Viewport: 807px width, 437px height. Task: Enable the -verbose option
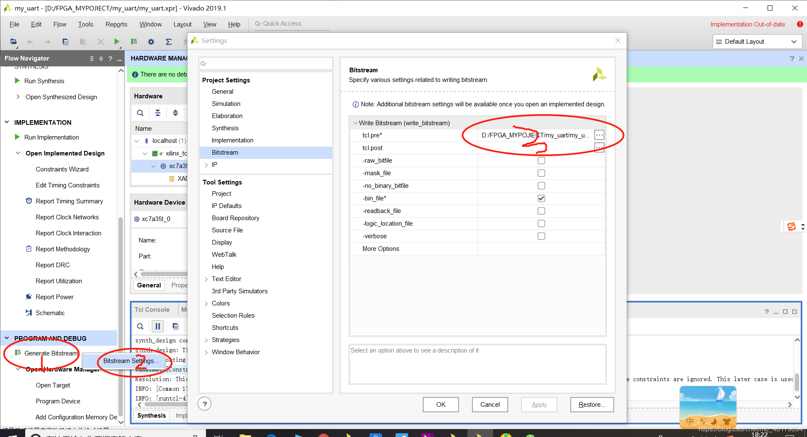coord(541,236)
